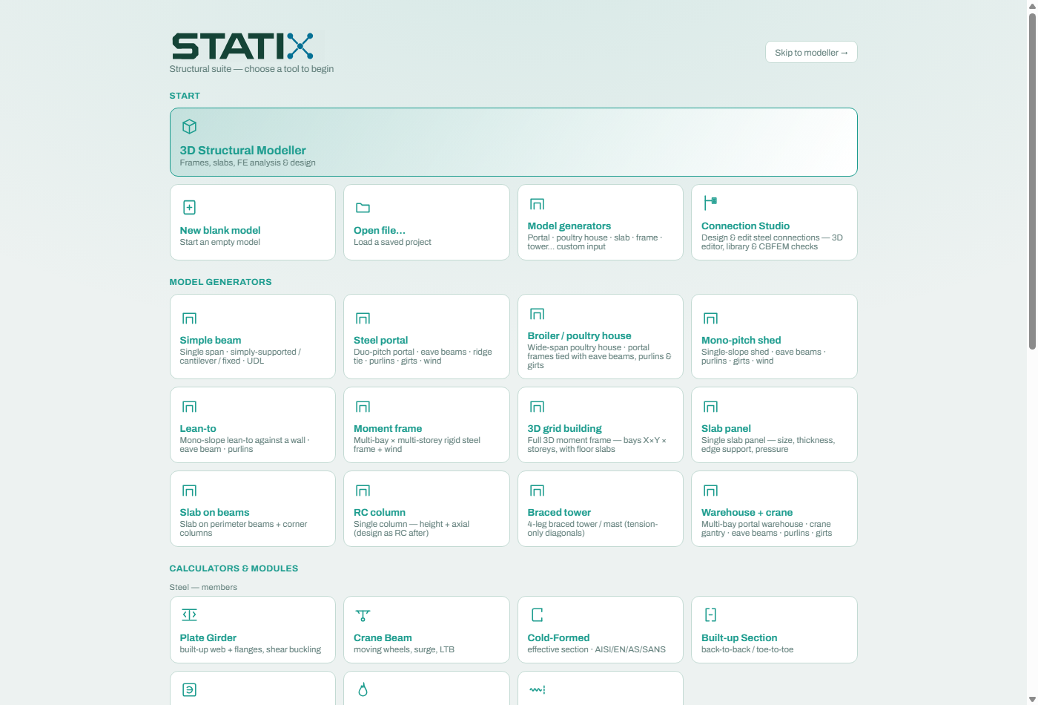Click the Open file folder icon
Viewport: 1038px width, 705px height.
(x=363, y=208)
